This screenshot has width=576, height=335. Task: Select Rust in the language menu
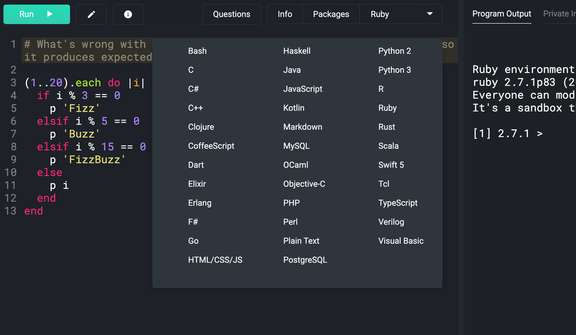click(x=386, y=127)
